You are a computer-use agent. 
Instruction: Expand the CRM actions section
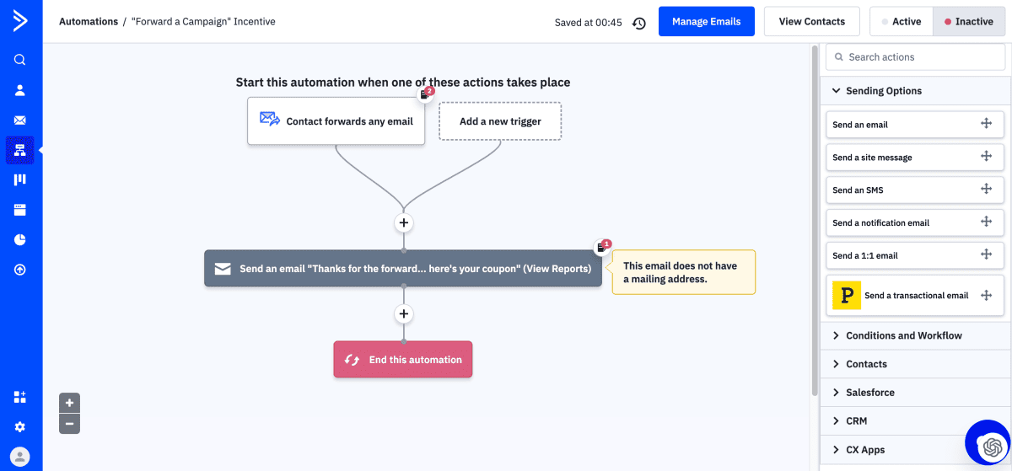point(856,421)
